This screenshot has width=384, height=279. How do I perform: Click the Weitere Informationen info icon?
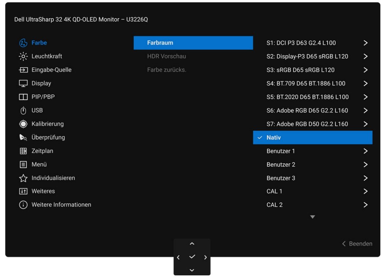23,205
